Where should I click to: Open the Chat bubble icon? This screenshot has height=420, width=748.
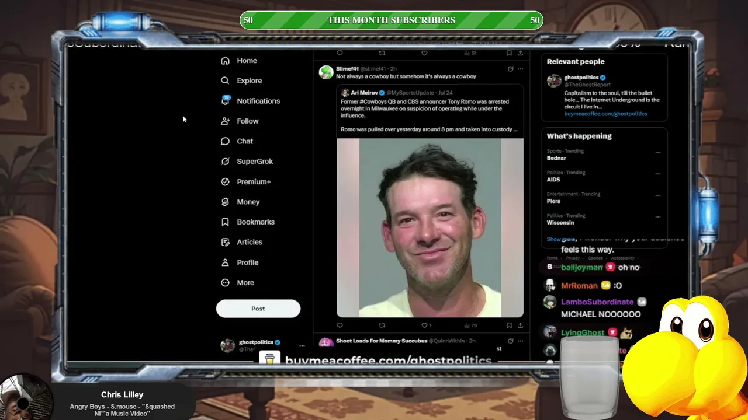tap(225, 141)
